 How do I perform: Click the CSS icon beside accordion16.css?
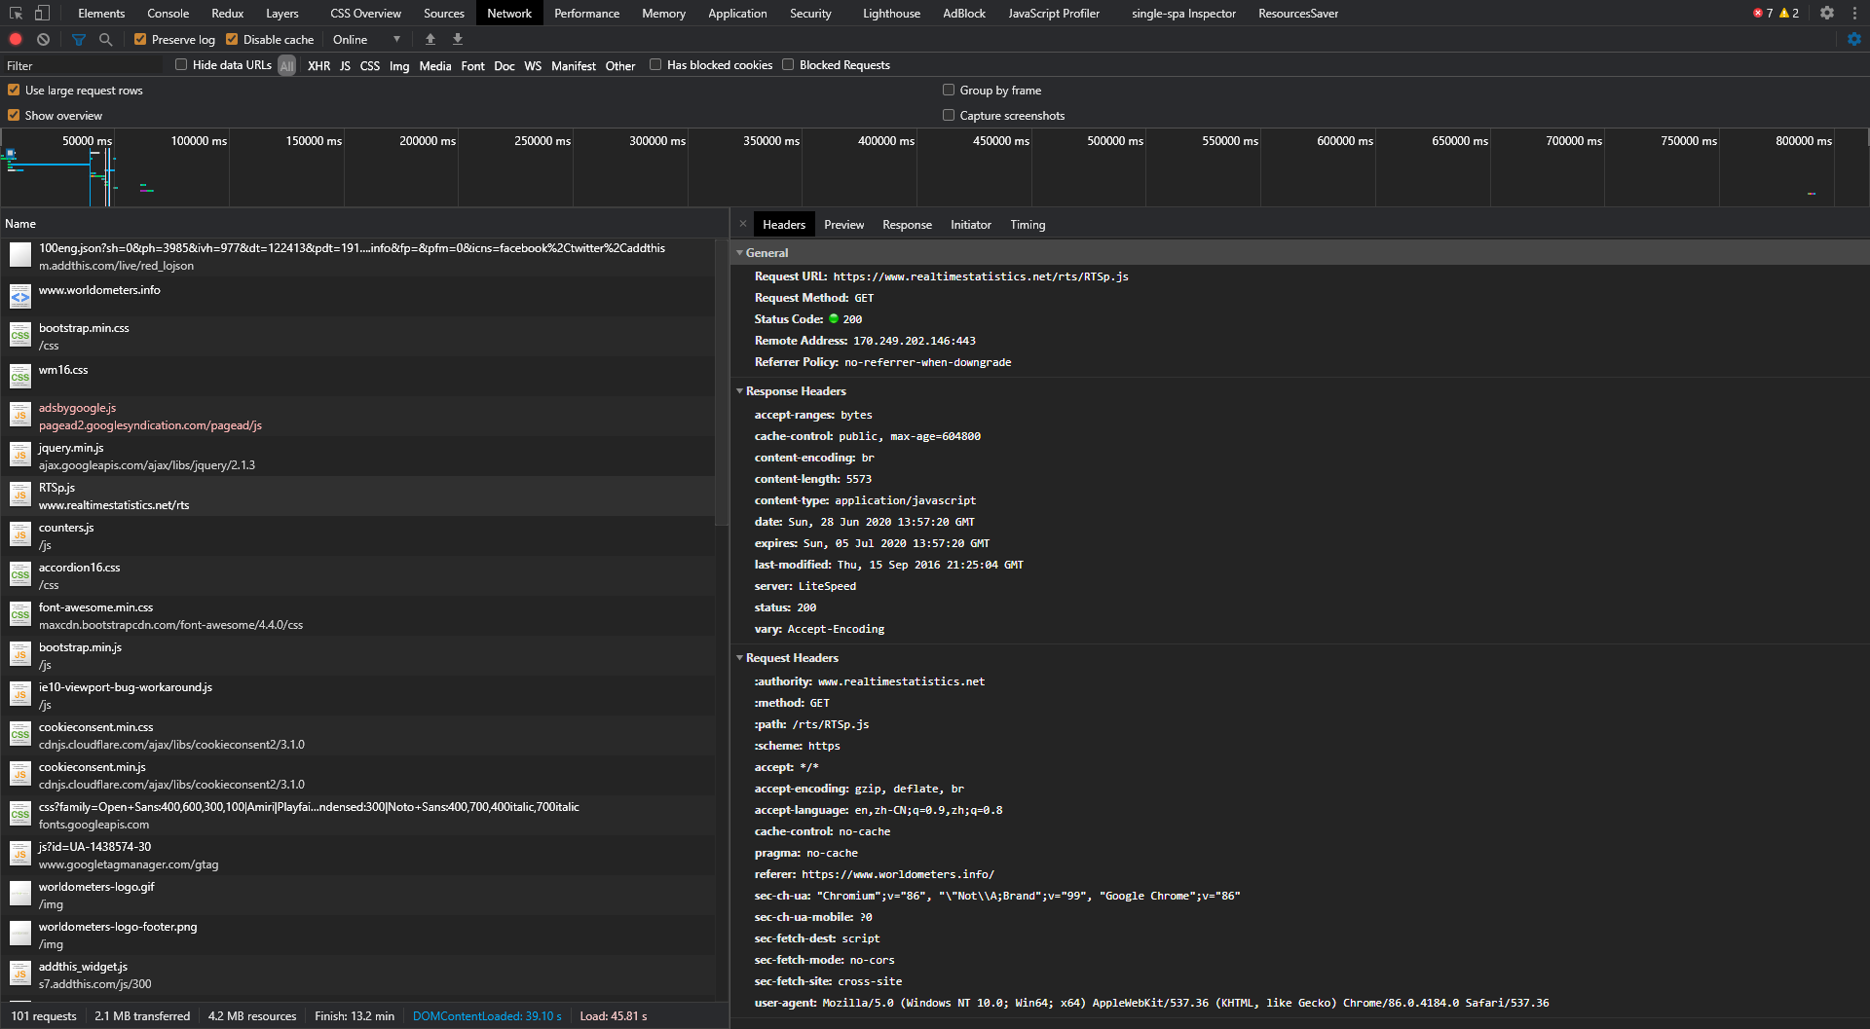tap(20, 575)
